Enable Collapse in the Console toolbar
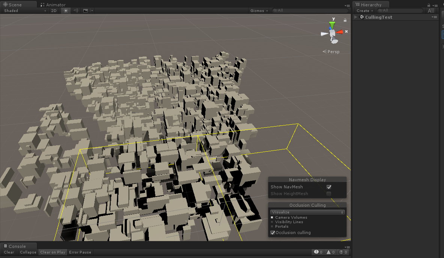This screenshot has width=444, height=258. coord(28,252)
